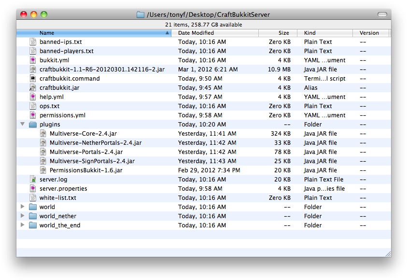Click the banned-players.txt file name
Viewport: 407px width, 280px height.
[x=67, y=51]
